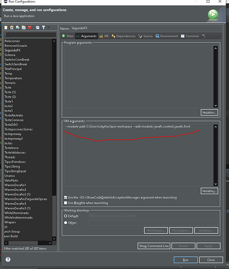Click the configuration list horizontal scrollbar
This screenshot has height=269, width=229.
pyautogui.click(x=28, y=243)
